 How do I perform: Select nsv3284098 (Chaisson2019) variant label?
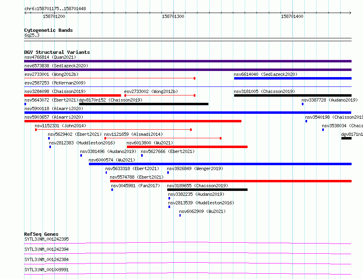(x=55, y=91)
